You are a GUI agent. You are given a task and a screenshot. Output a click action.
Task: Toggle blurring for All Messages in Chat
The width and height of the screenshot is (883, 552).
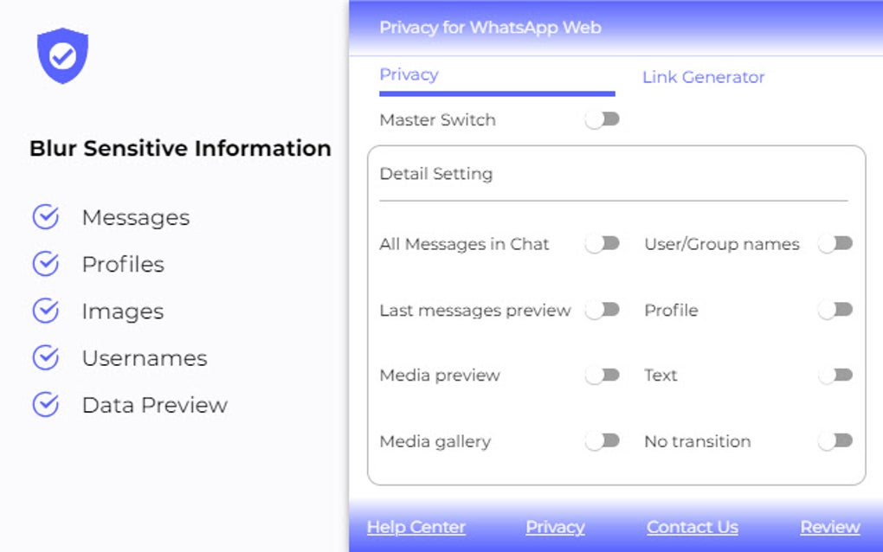click(603, 244)
